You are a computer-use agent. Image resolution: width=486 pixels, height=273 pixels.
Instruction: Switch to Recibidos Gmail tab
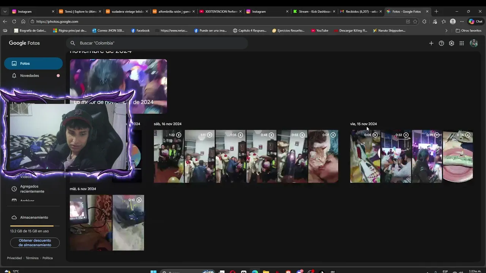tap(361, 11)
